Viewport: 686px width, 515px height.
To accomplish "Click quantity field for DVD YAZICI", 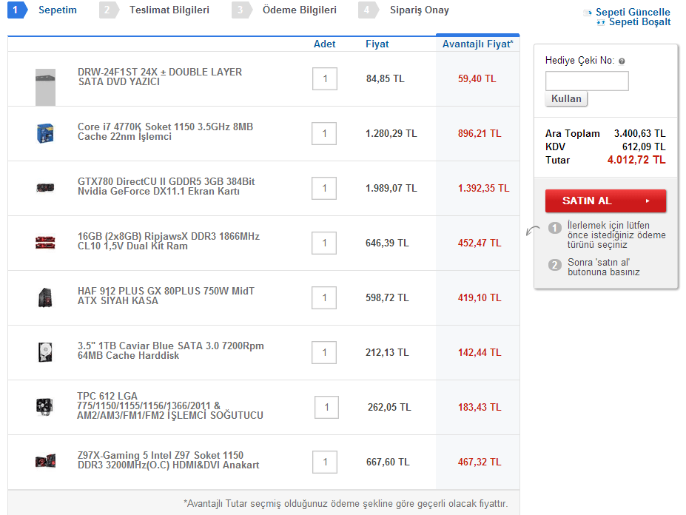I will (325, 78).
